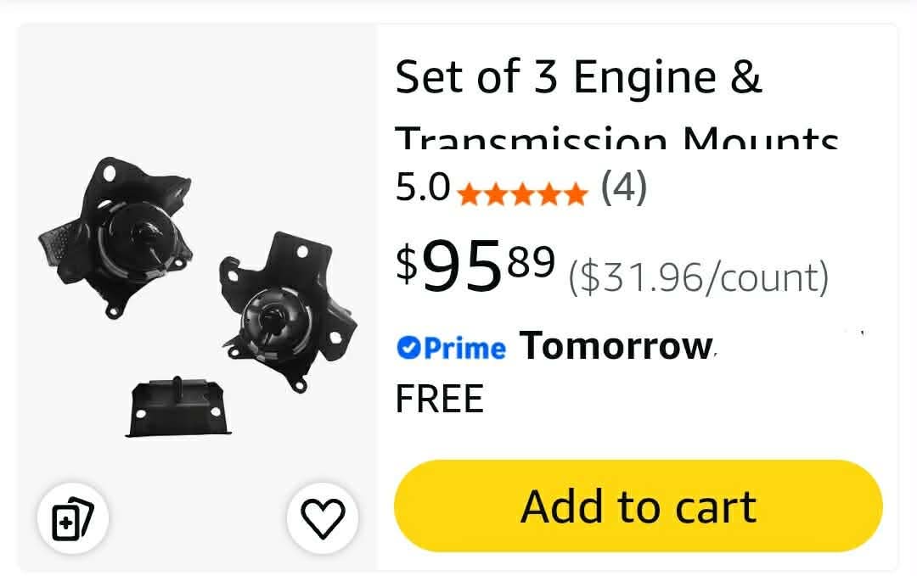The width and height of the screenshot is (917, 576).
Task: Select the upper-left engine mount photo
Action: coord(115,237)
